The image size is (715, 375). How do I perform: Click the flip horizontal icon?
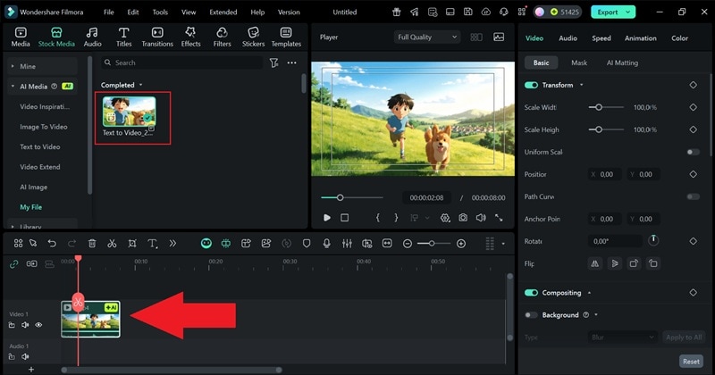pos(594,263)
